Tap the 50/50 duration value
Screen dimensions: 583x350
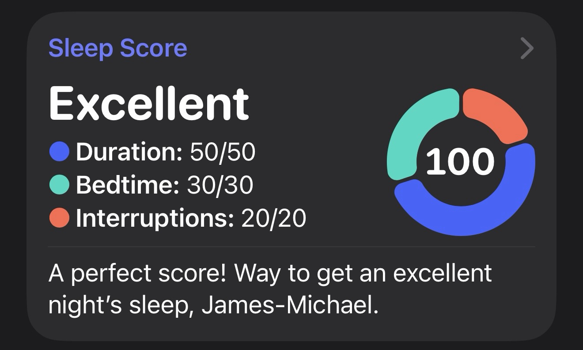(222, 152)
